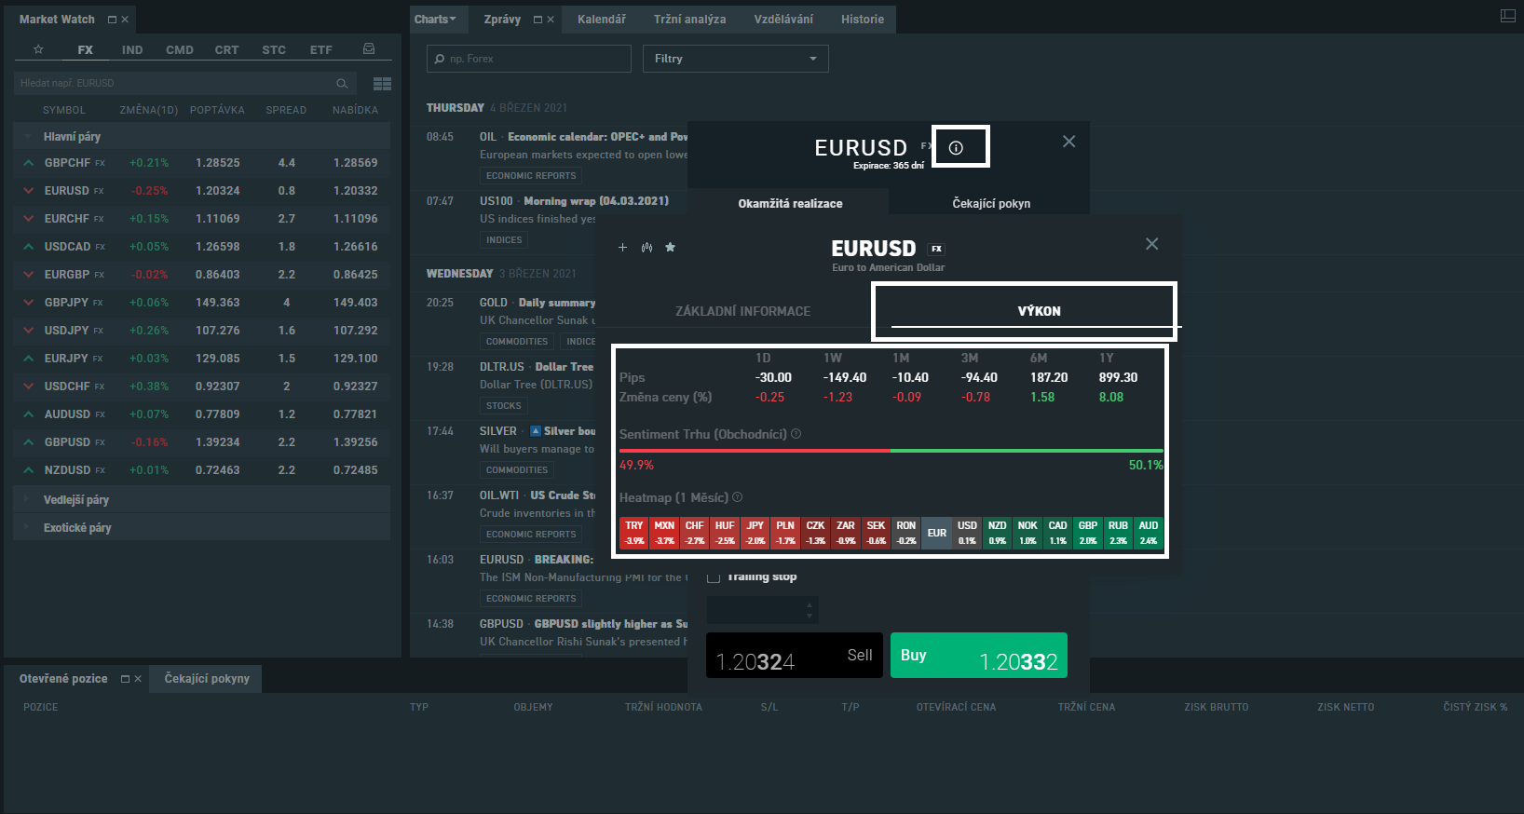This screenshot has width=1524, height=814.
Task: Click the inbox icon beside ETF tab
Action: (x=369, y=49)
